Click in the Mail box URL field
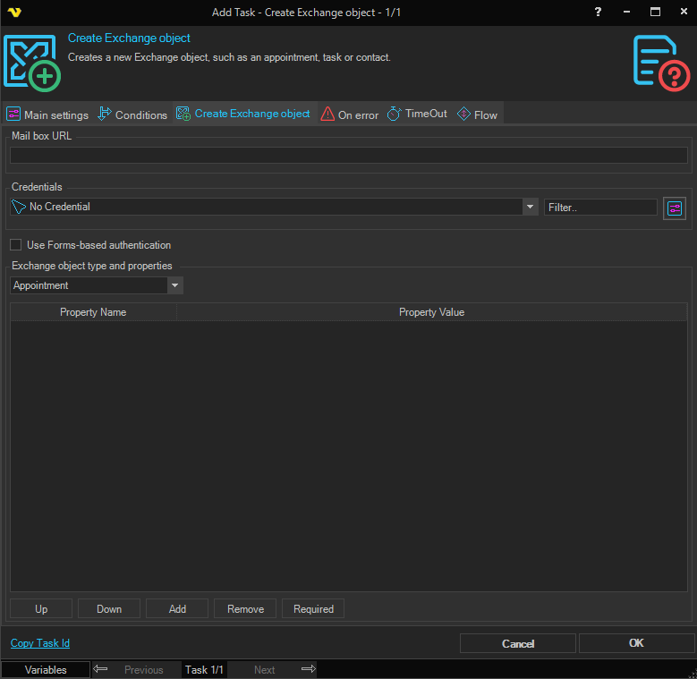This screenshot has height=679, width=697. 348,156
